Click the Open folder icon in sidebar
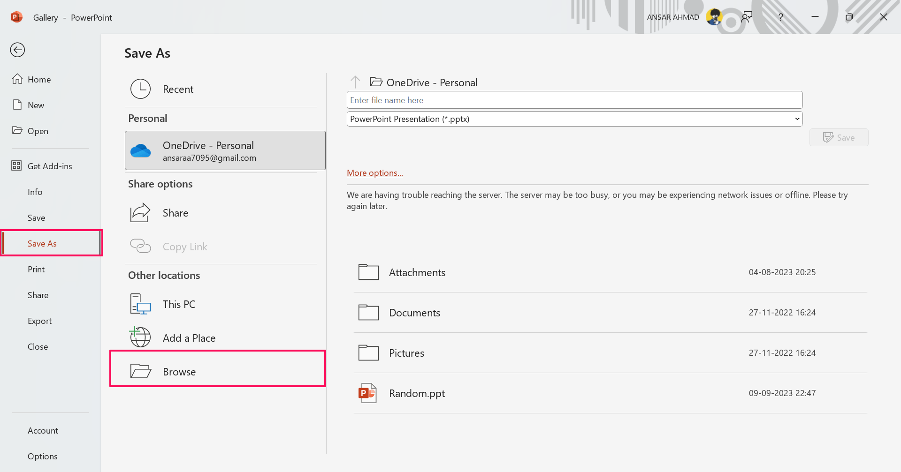Screen dimensions: 901x472 coord(17,130)
